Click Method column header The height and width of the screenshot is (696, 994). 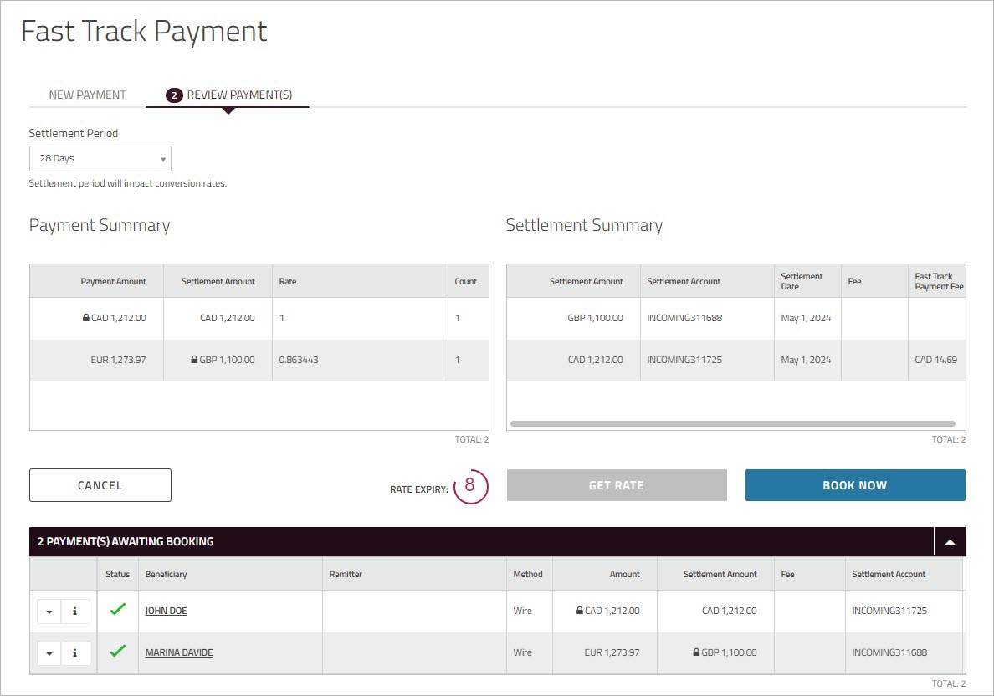[528, 575]
